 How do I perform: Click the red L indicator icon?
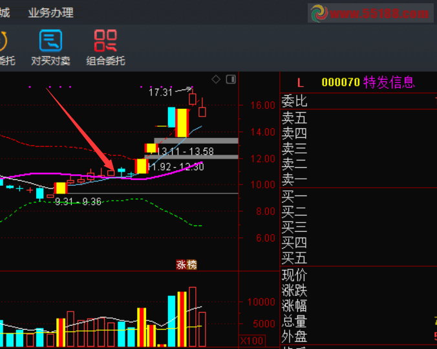click(x=300, y=83)
